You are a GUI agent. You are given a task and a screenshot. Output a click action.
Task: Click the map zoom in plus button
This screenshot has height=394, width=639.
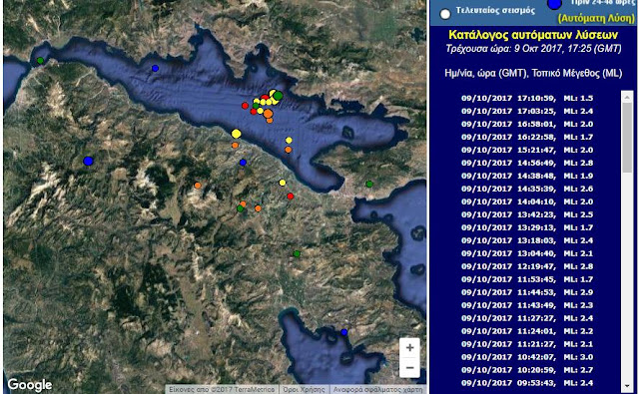click(409, 347)
